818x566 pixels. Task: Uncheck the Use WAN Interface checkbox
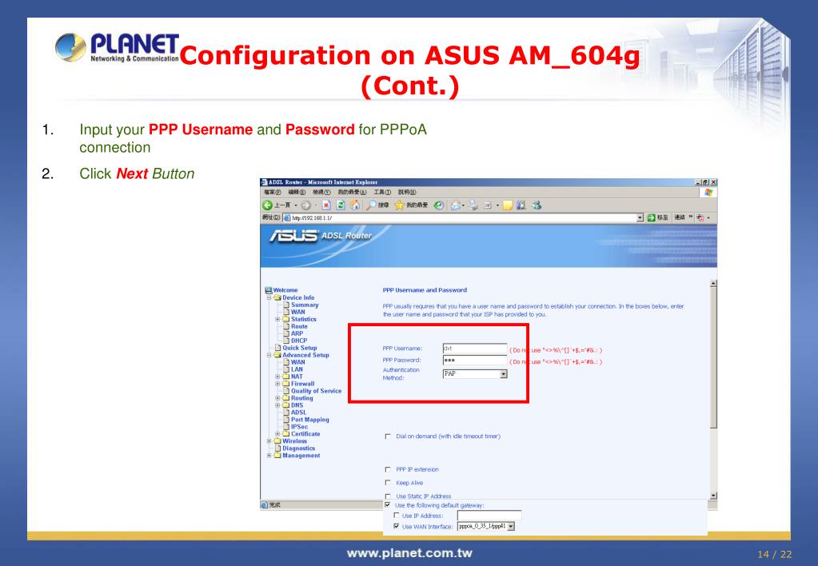(x=397, y=526)
